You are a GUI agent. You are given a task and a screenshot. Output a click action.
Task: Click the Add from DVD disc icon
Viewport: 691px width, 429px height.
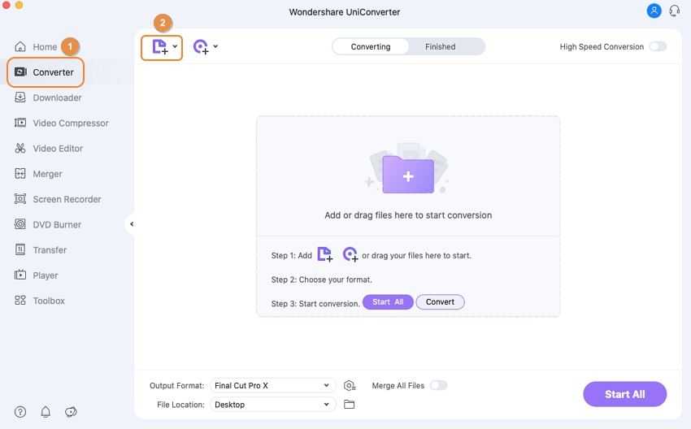[x=201, y=47]
